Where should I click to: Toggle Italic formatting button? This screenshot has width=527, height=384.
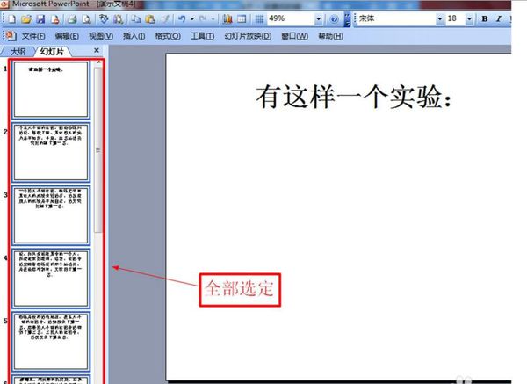click(499, 18)
